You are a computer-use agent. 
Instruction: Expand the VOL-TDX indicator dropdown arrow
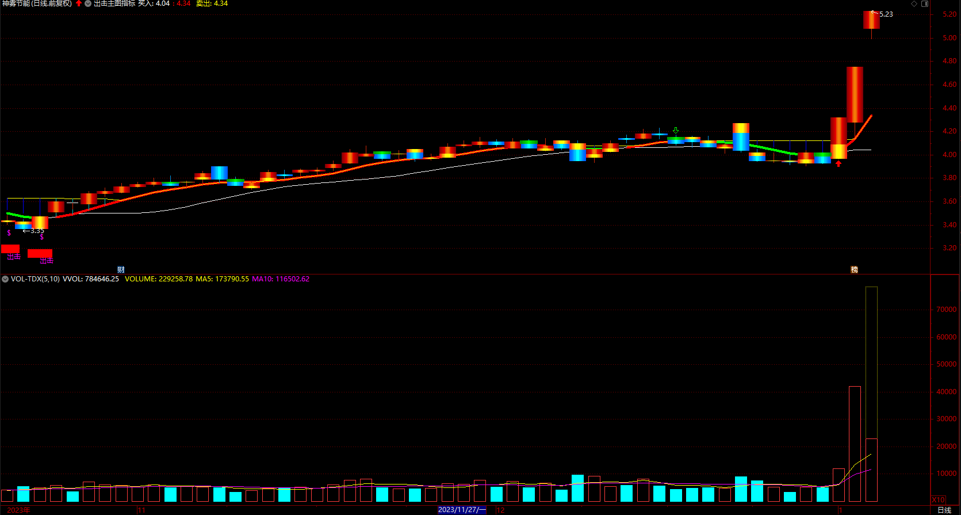pos(5,279)
